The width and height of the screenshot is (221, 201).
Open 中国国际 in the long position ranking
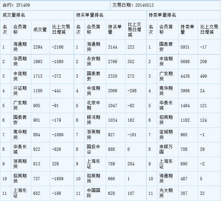93,192
